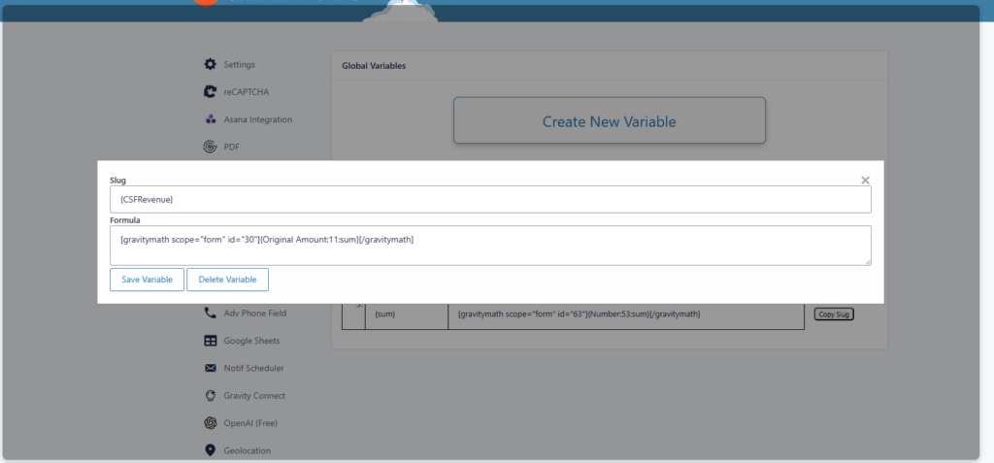Click the Slug input containing {CSFRevenue}
The image size is (994, 463).
(490, 199)
